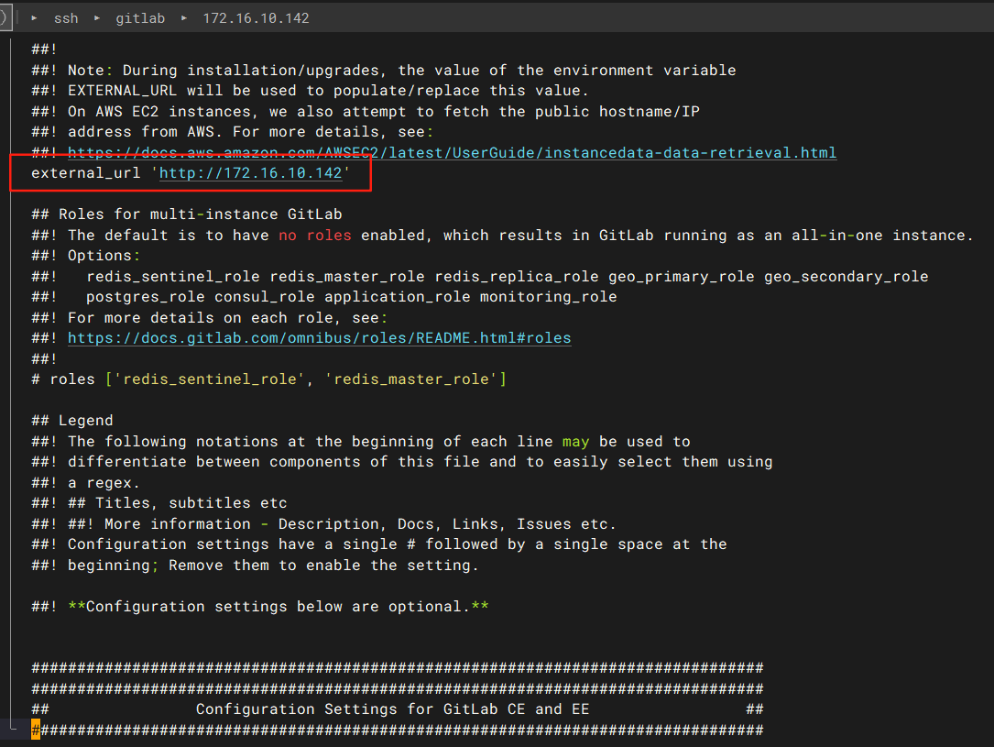
Task: Click "consul_role" in the Options list
Action: [x=265, y=297]
